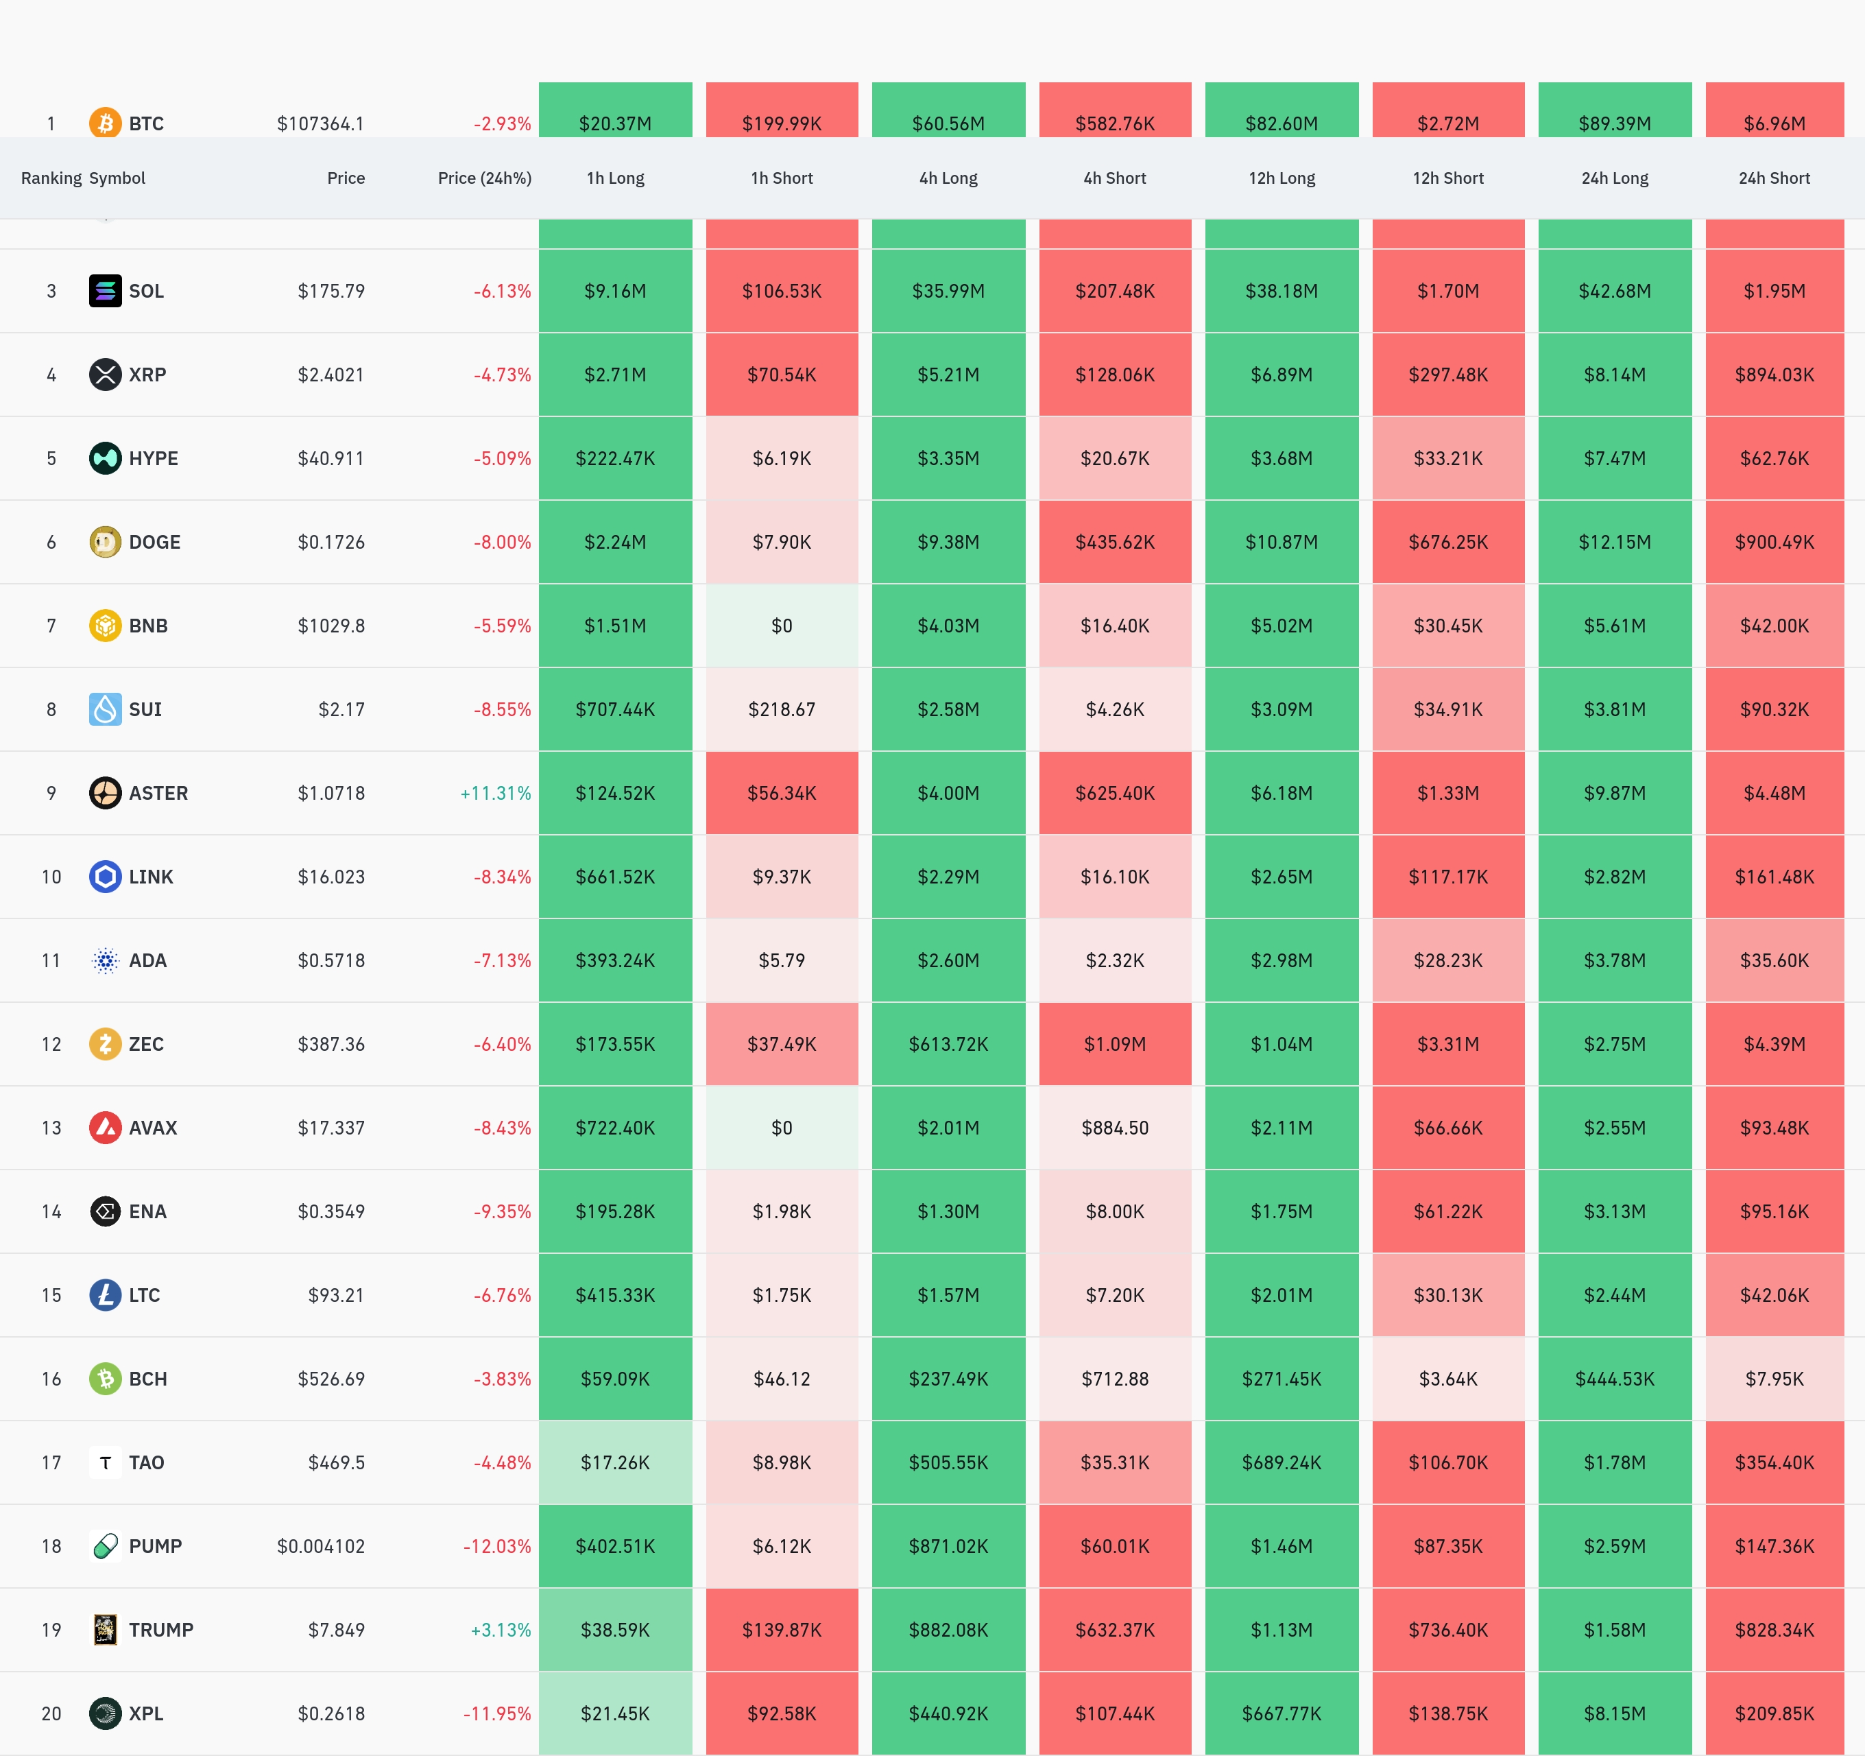
Task: Click the TRUMP coin icon
Action: click(105, 1629)
